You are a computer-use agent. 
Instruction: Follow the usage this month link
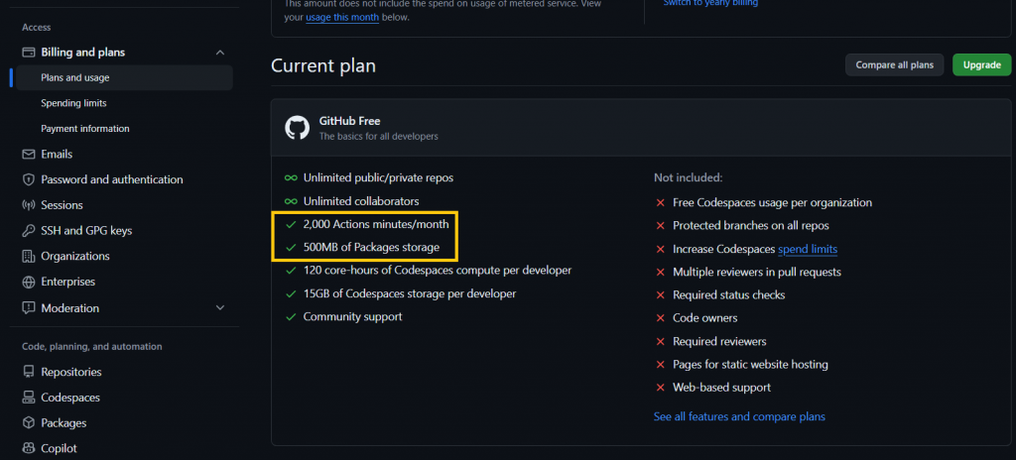342,18
